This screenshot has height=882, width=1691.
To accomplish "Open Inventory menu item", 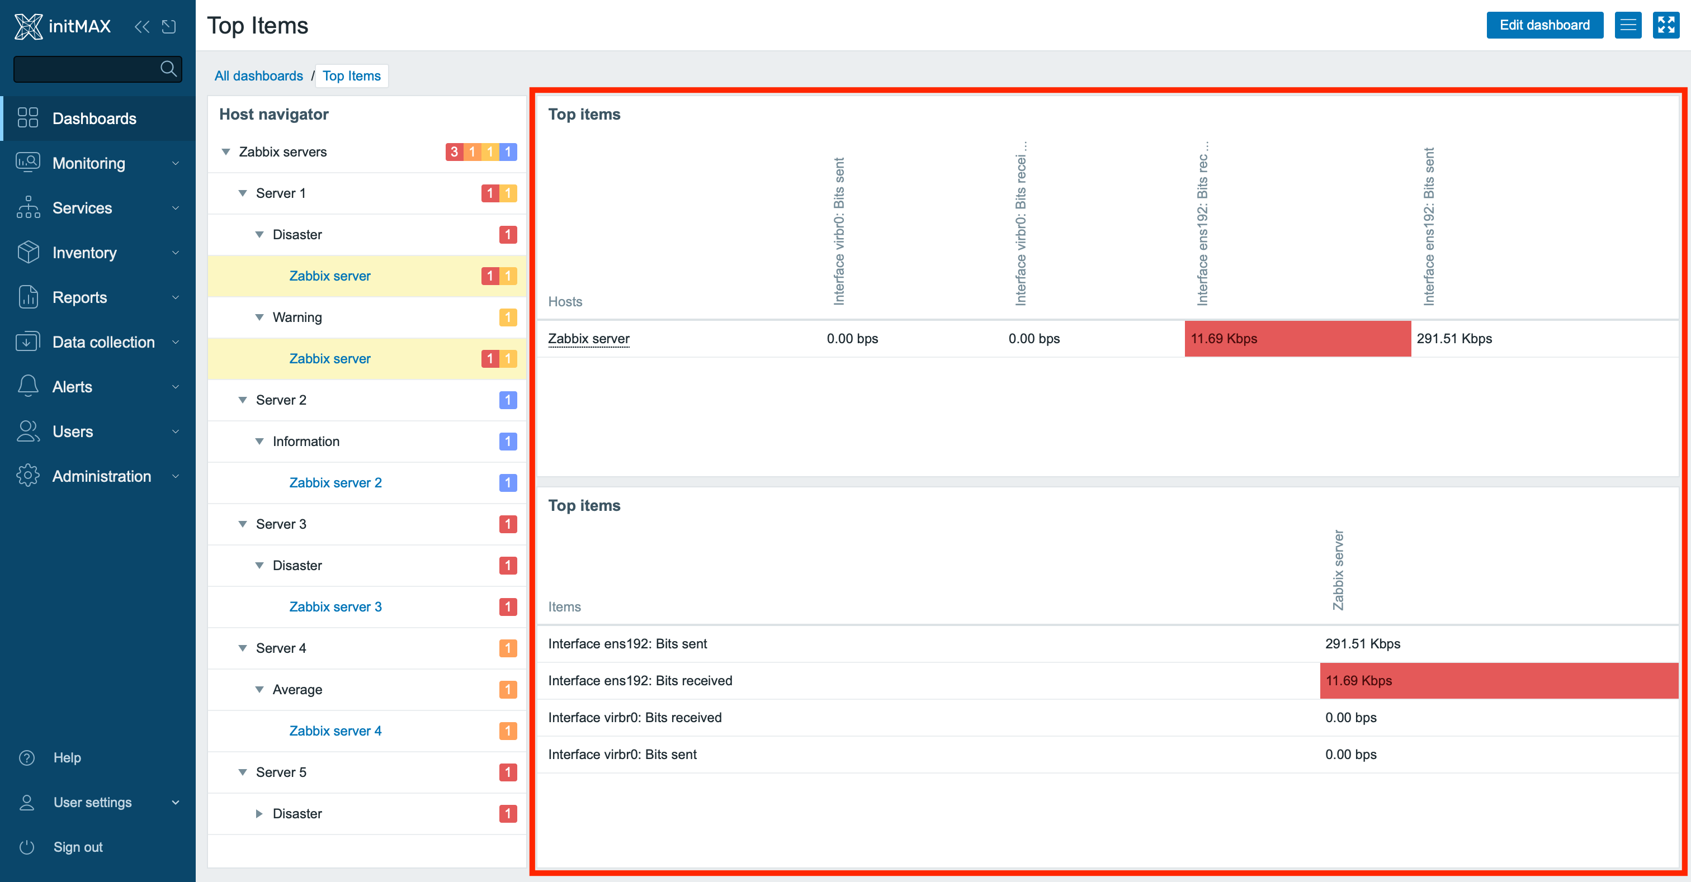I will [x=98, y=252].
